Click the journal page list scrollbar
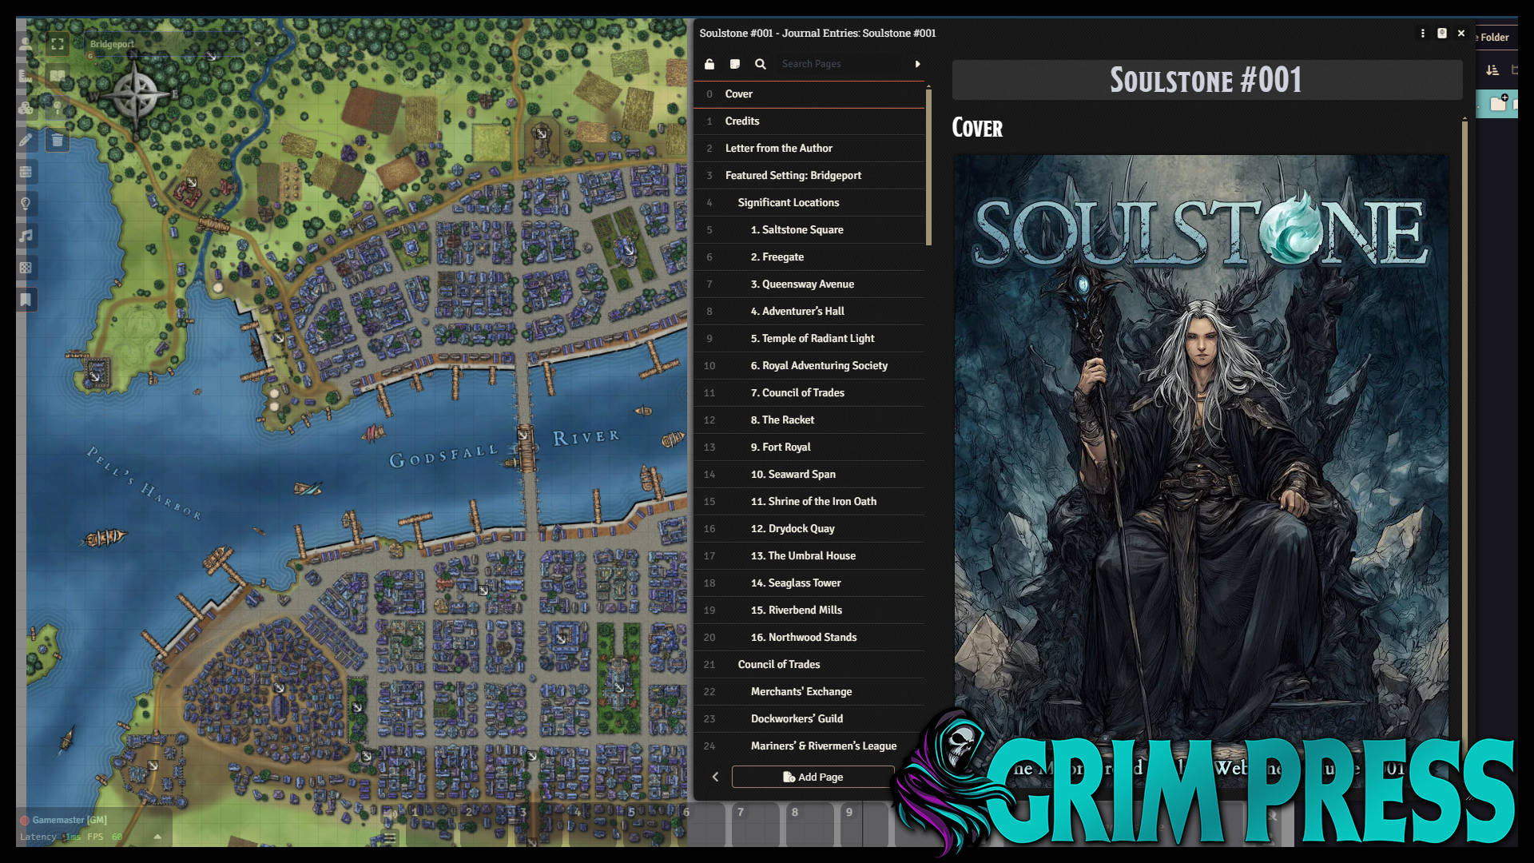 (x=928, y=168)
